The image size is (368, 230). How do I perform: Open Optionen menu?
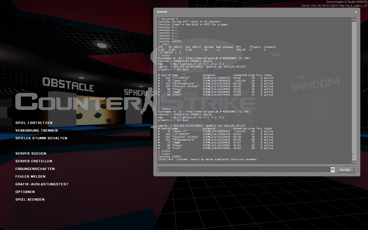coord(25,192)
